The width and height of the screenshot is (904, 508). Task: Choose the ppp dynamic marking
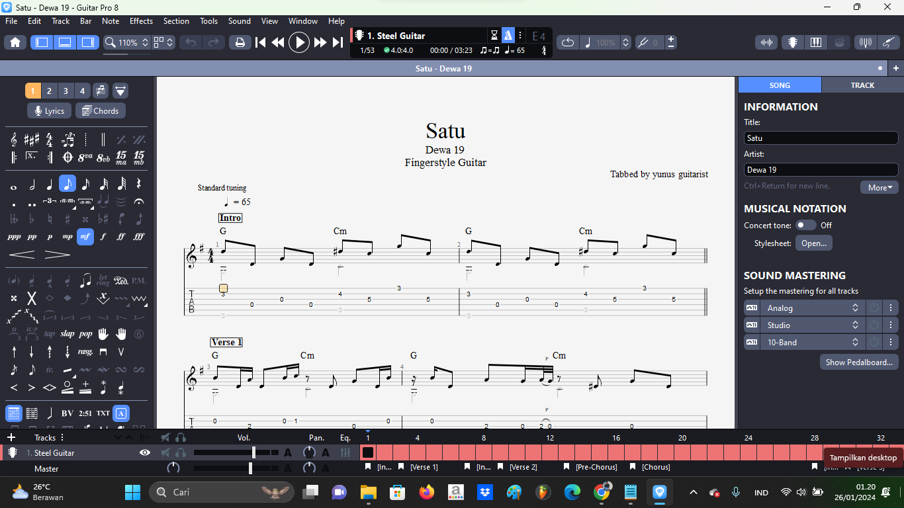click(x=14, y=236)
